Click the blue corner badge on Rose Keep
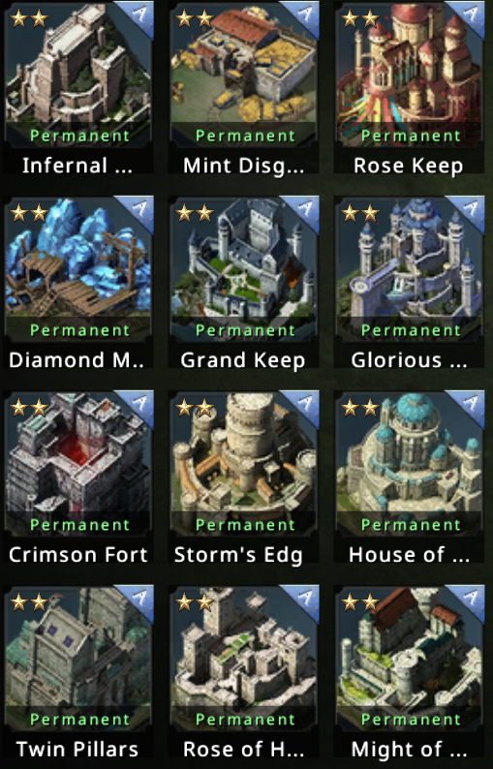 click(469, 15)
